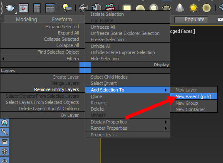The image size is (223, 163).
Task: Expand the Display Properties submenu
Action: pyautogui.click(x=127, y=122)
